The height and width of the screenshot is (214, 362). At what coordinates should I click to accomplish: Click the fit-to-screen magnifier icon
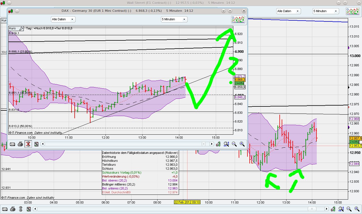(226, 144)
